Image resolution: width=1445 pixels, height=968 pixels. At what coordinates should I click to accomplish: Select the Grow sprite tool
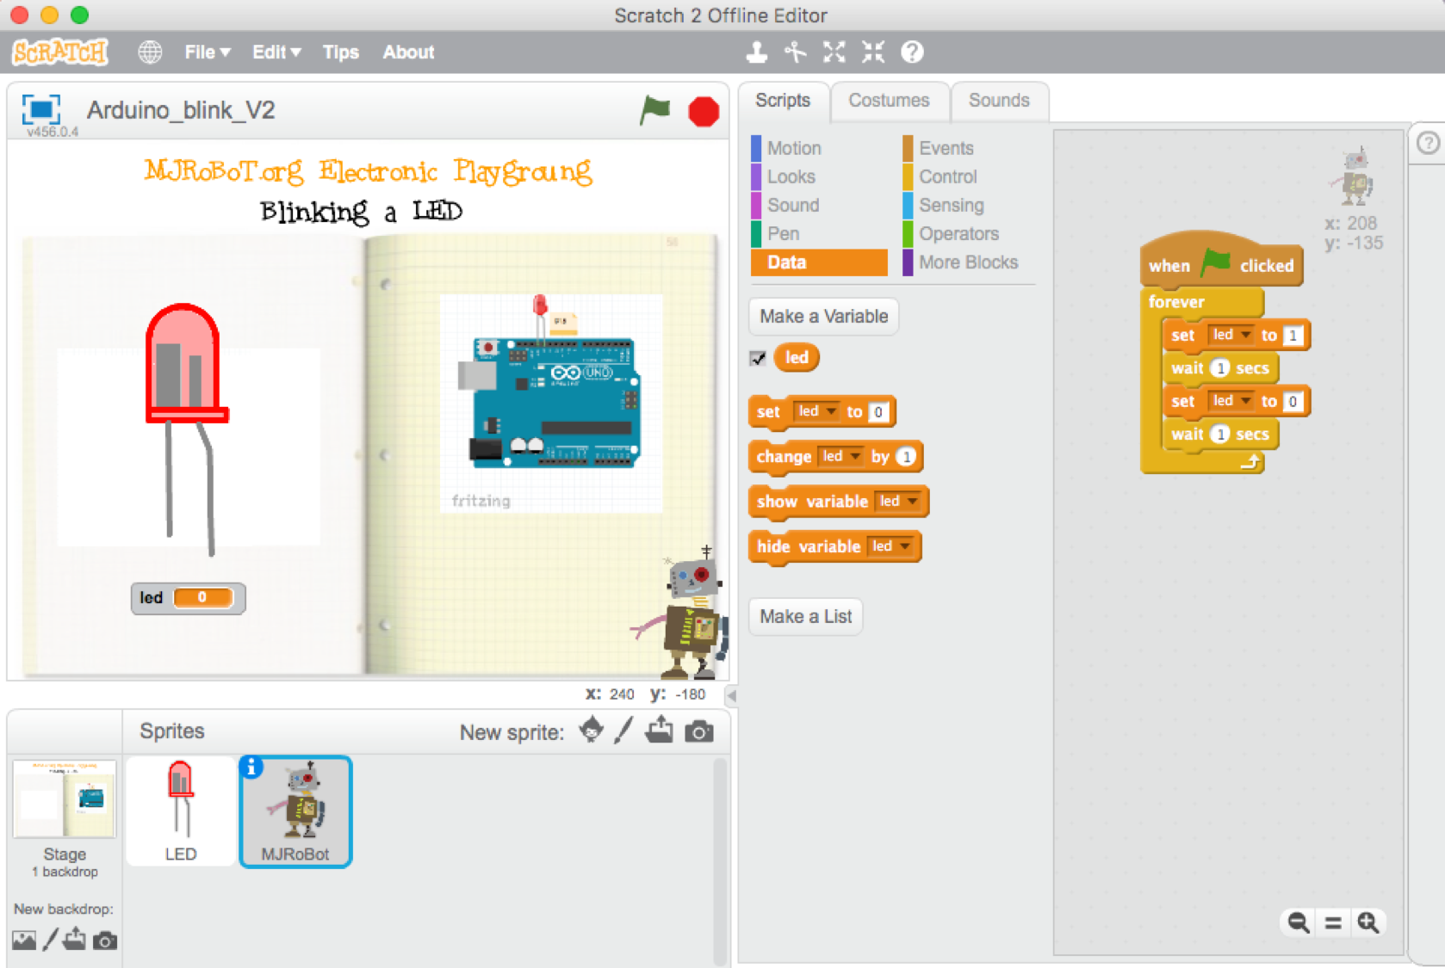pyautogui.click(x=834, y=52)
